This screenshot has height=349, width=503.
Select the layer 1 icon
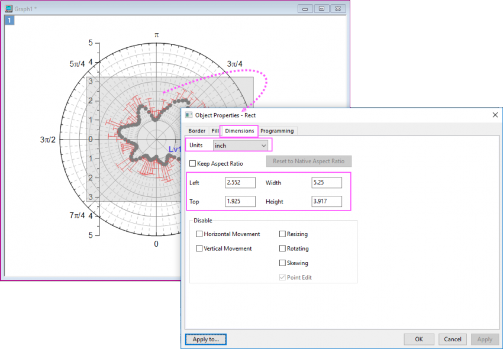tap(9, 21)
